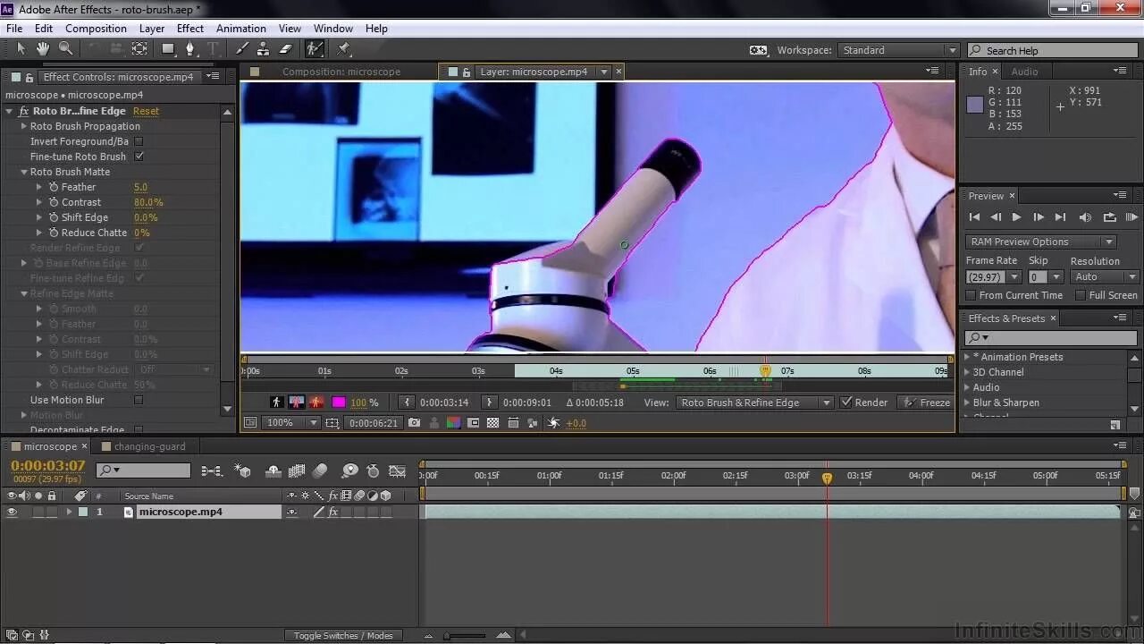The image size is (1144, 644).
Task: Uncheck the Render option in the composition panel
Action: 848,402
